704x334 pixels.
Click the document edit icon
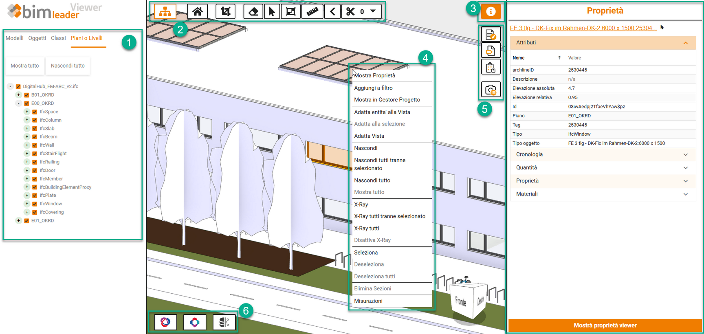click(491, 34)
